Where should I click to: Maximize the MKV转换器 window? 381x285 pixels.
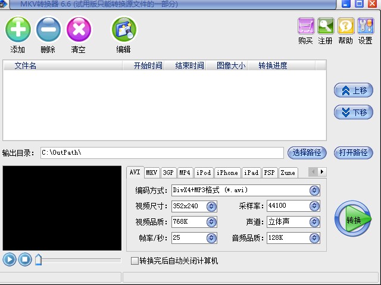(x=359, y=4)
